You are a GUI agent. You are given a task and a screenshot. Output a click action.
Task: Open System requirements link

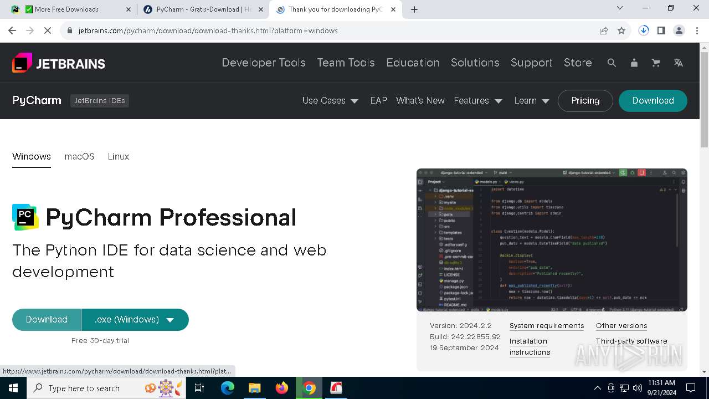coord(547,326)
